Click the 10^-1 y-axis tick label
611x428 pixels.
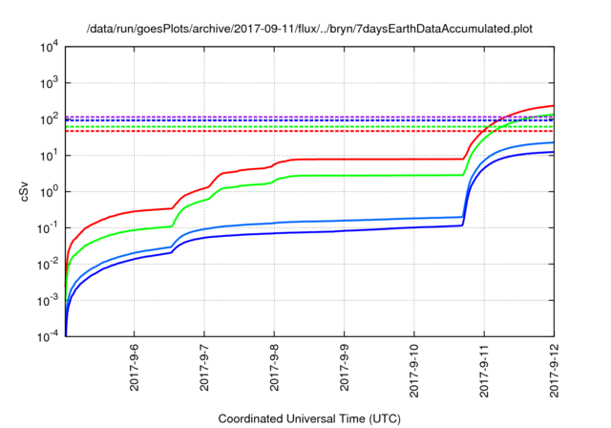click(48, 228)
